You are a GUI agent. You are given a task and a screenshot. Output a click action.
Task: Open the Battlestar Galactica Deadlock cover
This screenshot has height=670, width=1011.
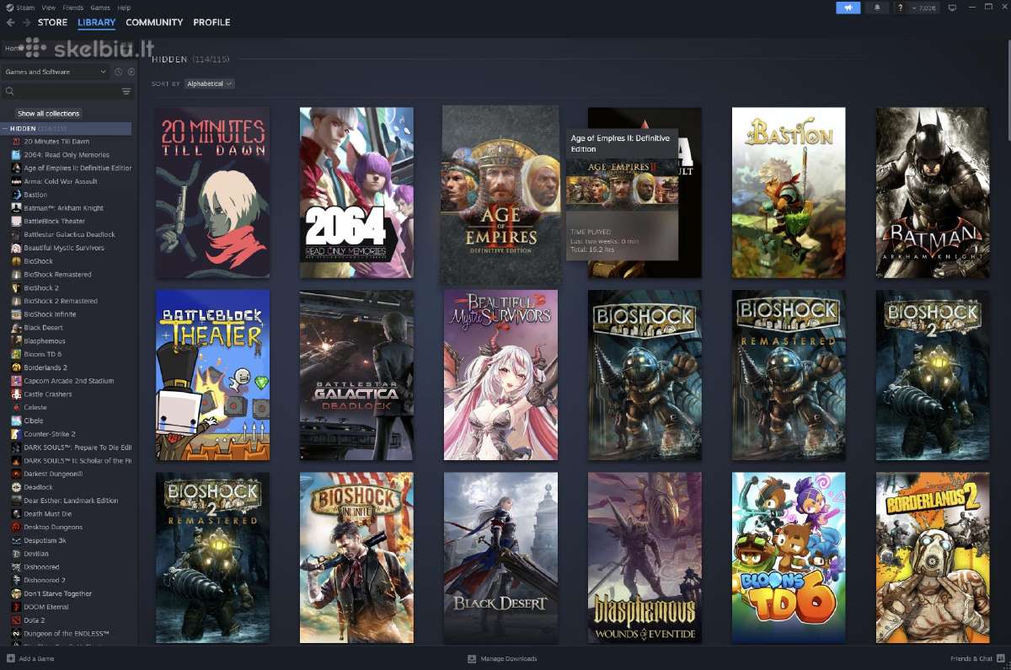[356, 375]
